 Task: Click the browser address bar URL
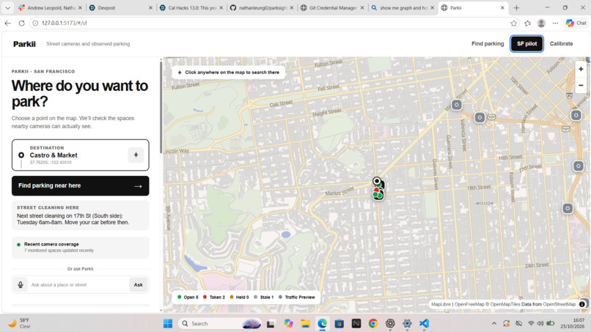[64, 23]
